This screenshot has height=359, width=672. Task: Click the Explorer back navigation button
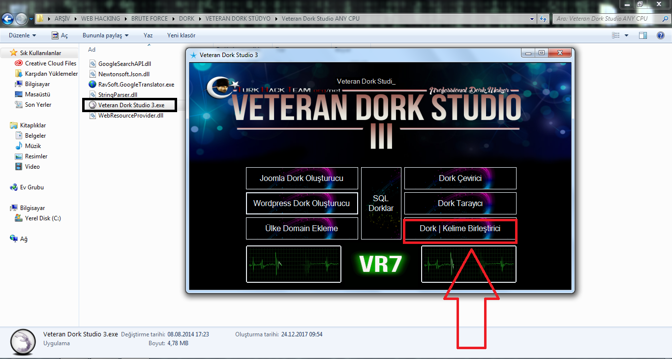(x=7, y=19)
